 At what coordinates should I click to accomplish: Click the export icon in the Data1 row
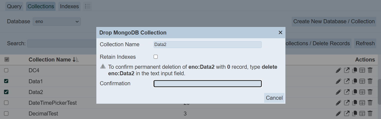pyautogui.click(x=346, y=81)
